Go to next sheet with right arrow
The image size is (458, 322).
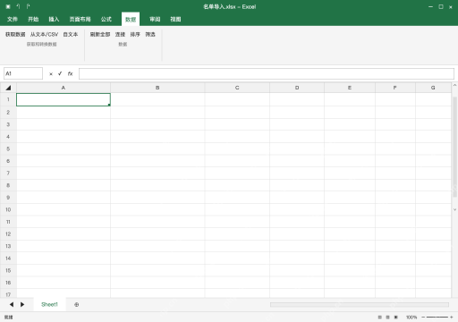pos(22,304)
